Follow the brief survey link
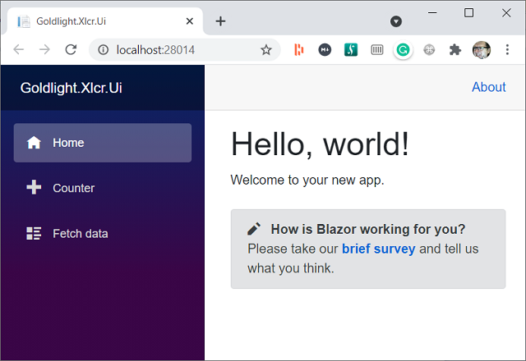This screenshot has height=361, width=526. point(378,249)
